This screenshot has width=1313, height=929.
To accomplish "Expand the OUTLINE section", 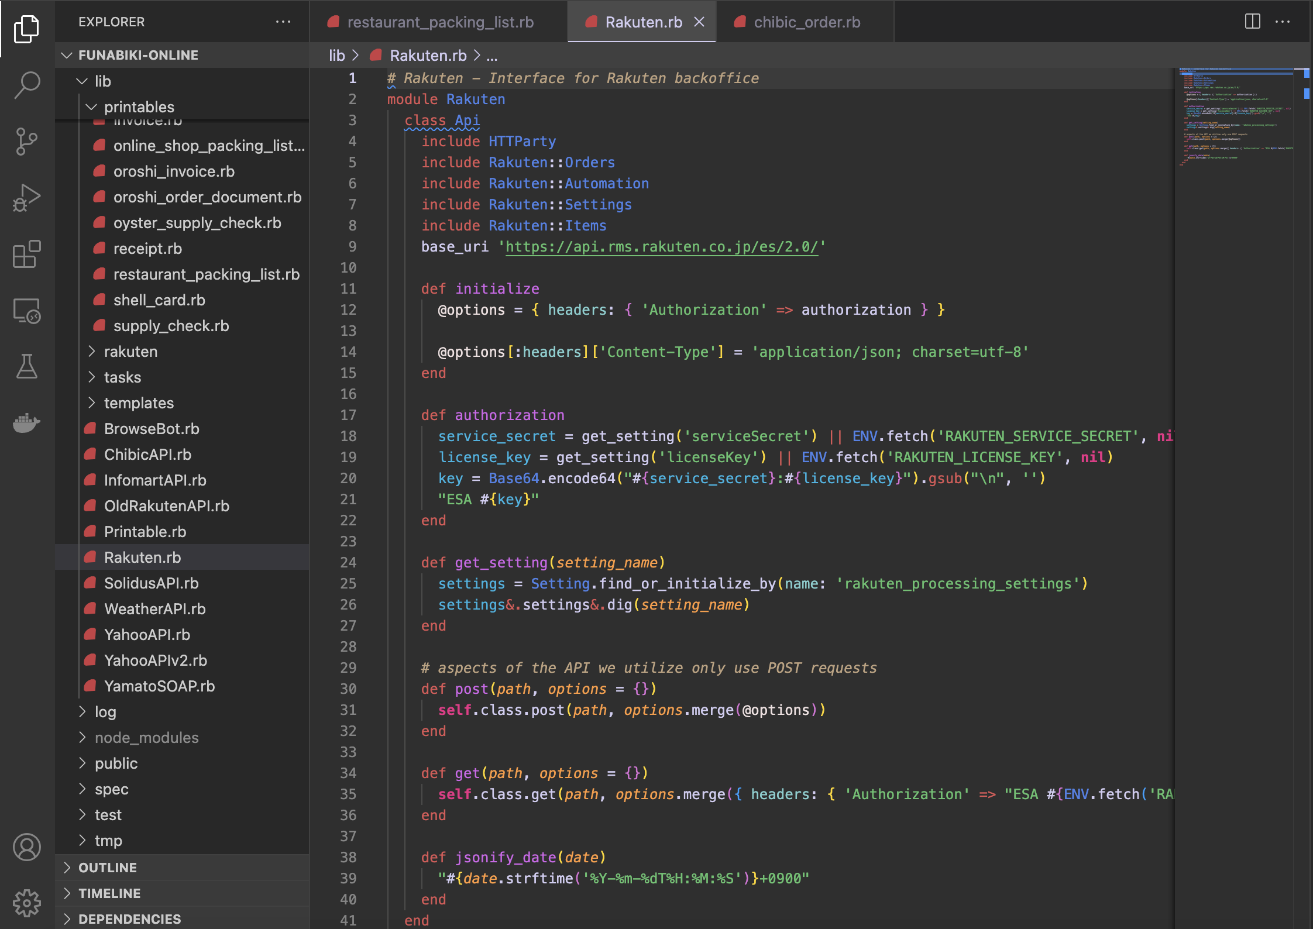I will coord(182,868).
